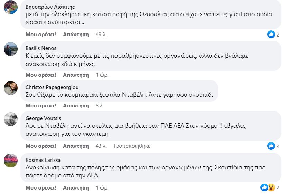Open George Voutsis's profile picture
Viewport: 287px width, 194px height.
pyautogui.click(x=11, y=119)
